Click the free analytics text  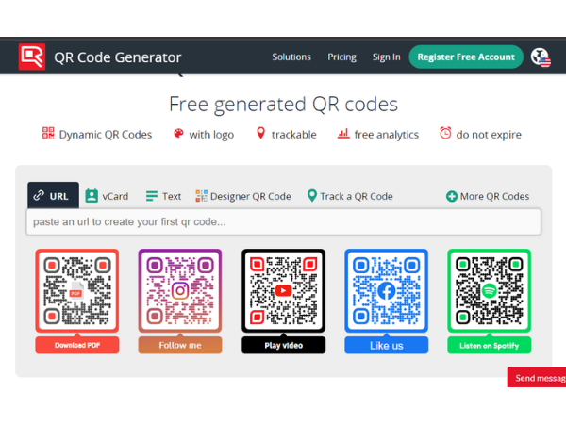386,135
